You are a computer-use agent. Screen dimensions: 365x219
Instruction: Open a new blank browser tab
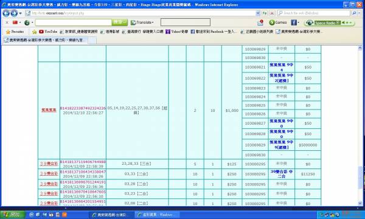pos(92,41)
